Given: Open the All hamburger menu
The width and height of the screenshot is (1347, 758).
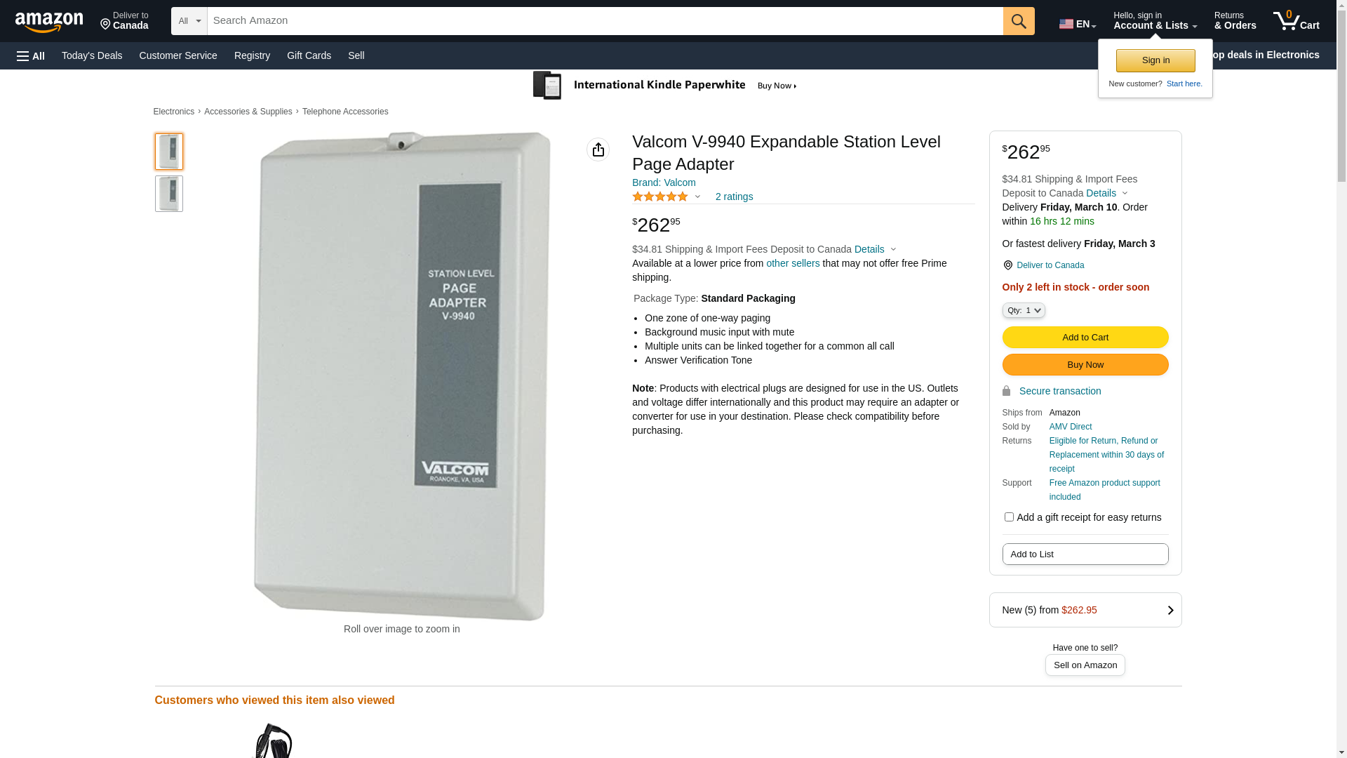Looking at the screenshot, I should tap(31, 55).
